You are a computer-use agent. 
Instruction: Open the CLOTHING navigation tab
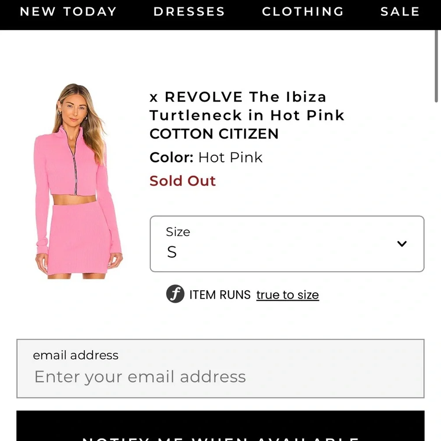coord(303,12)
